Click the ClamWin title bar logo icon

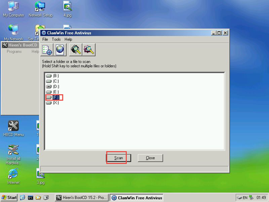(x=44, y=33)
